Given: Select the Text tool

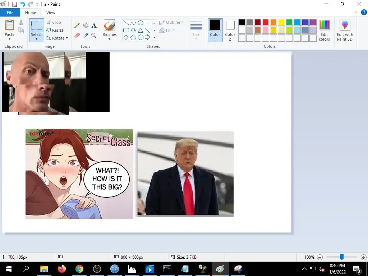Looking at the screenshot, I should [x=94, y=26].
